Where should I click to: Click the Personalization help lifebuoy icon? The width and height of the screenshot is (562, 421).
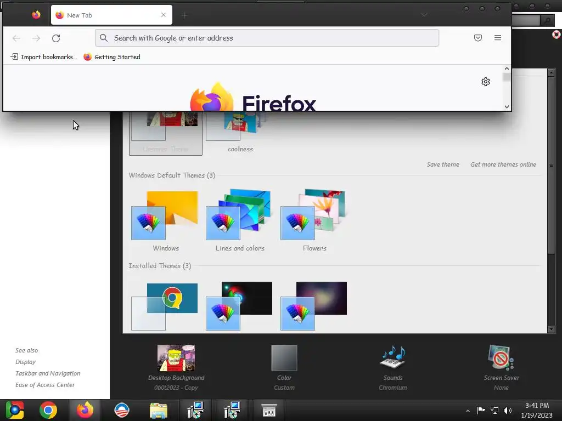[x=557, y=35]
